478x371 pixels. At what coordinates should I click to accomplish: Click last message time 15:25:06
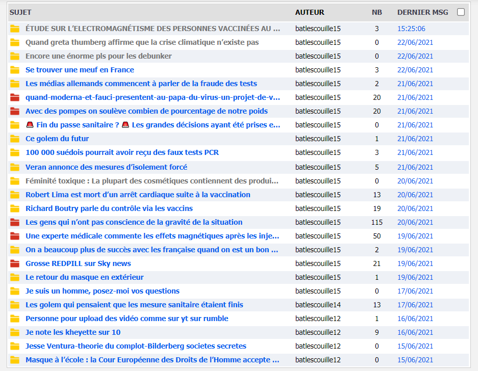coord(411,29)
